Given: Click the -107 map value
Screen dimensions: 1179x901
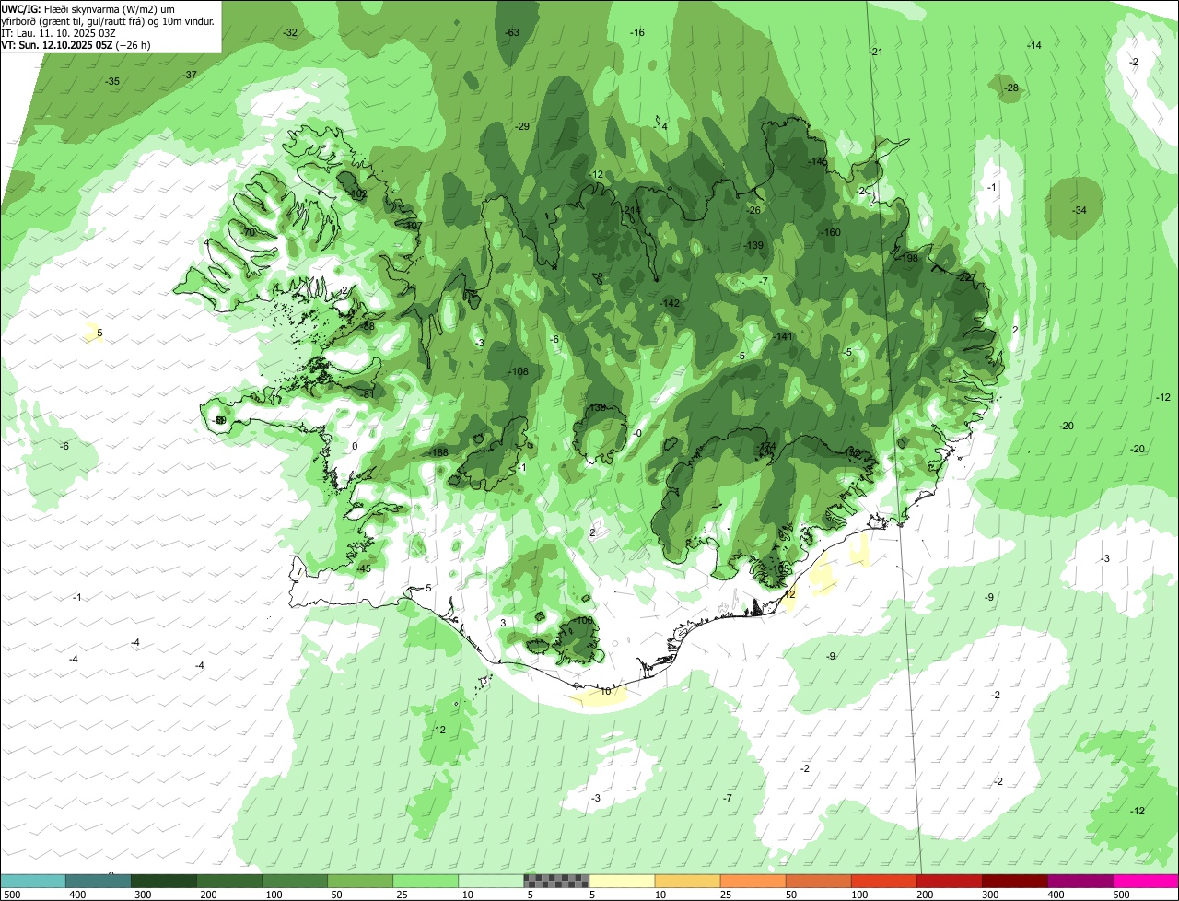Looking at the screenshot, I should point(412,226).
